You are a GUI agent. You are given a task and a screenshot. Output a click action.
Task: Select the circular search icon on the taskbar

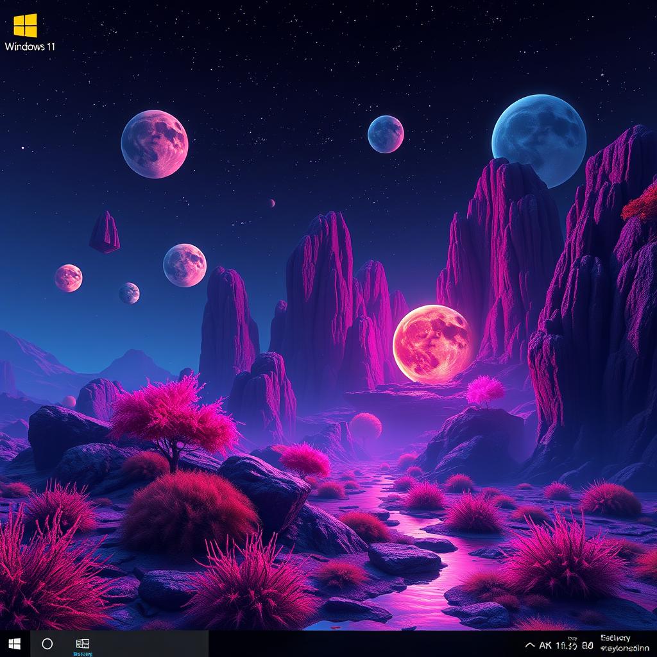point(46,645)
